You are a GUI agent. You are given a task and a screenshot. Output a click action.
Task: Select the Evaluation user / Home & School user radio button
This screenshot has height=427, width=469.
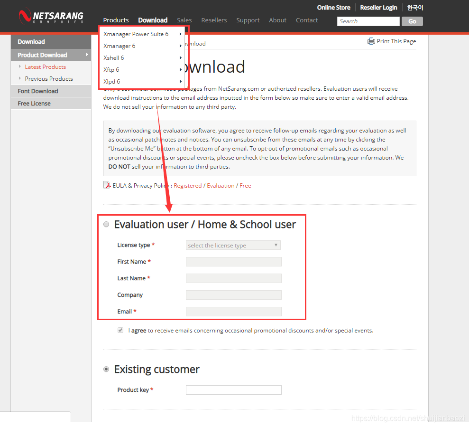point(106,225)
